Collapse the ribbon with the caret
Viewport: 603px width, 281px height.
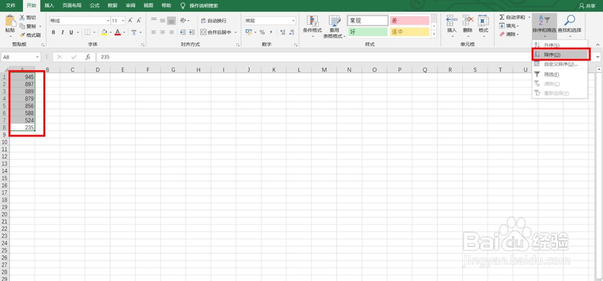click(x=598, y=45)
